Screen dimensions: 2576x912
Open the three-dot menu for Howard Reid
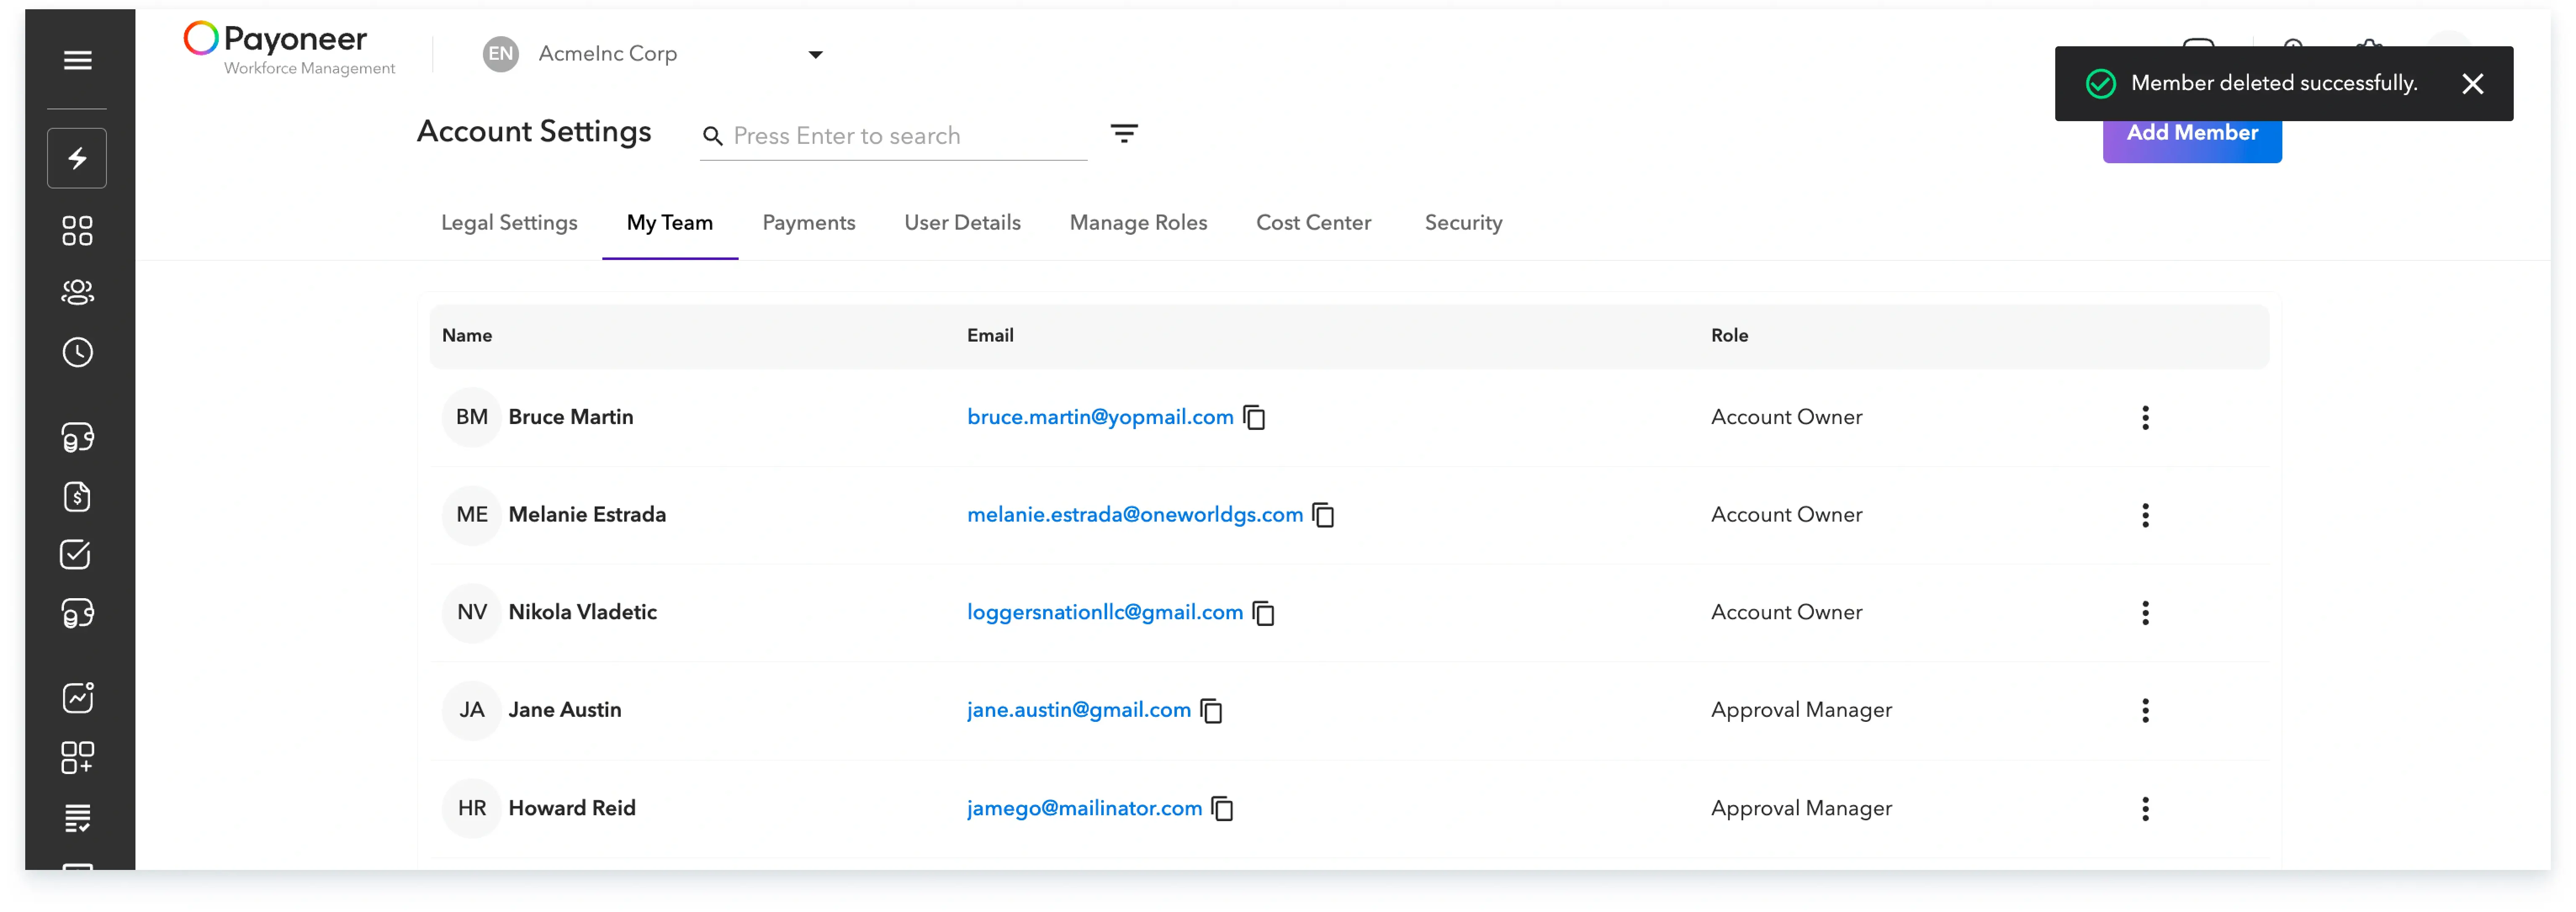[x=2145, y=808]
